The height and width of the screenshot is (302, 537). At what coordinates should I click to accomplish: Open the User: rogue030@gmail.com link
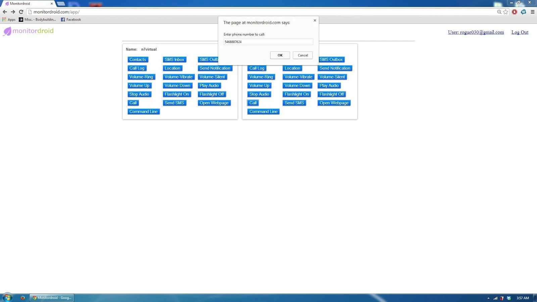coord(476,32)
